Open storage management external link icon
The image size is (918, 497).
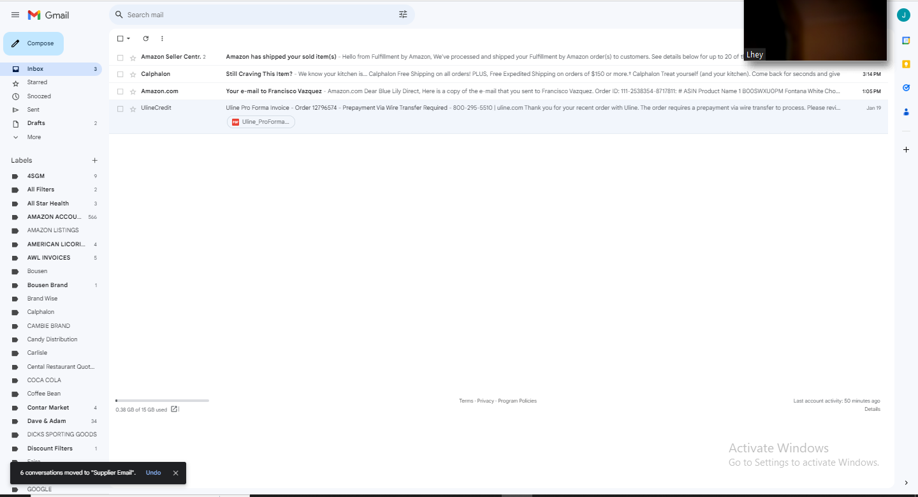coord(174,409)
